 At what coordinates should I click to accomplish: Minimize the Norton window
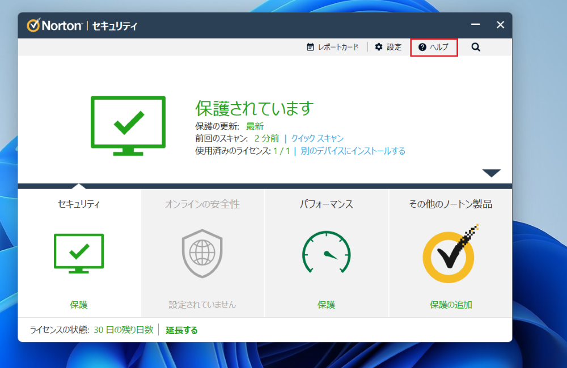476,24
